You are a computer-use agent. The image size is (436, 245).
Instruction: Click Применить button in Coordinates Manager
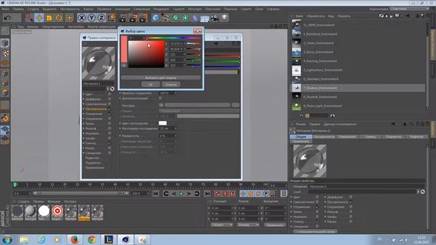point(275,225)
